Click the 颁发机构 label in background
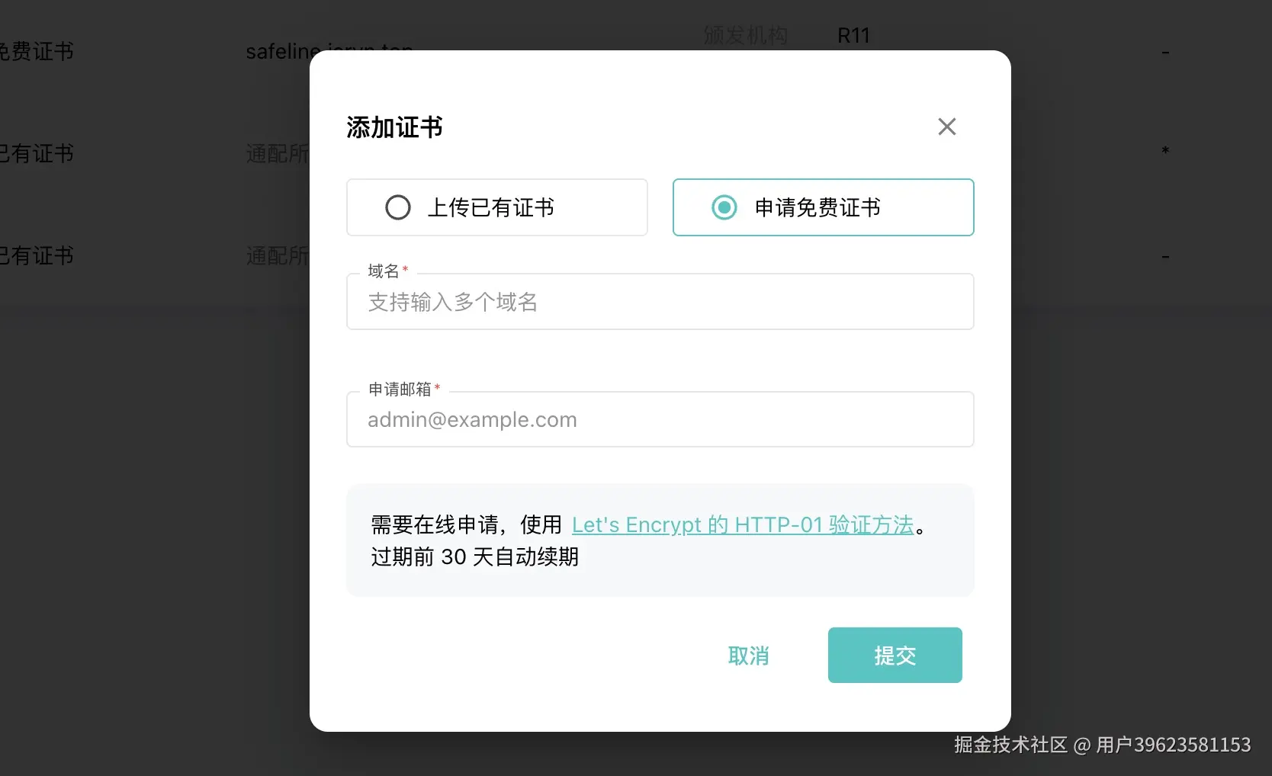The height and width of the screenshot is (776, 1272). 745,36
